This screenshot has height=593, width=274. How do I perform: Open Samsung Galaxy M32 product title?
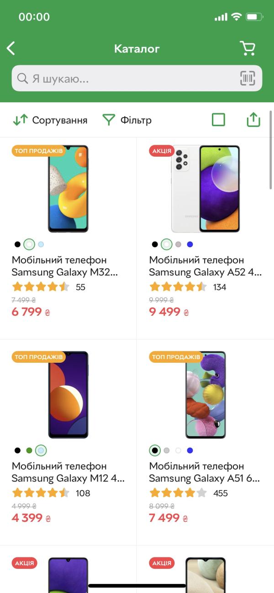(64, 266)
